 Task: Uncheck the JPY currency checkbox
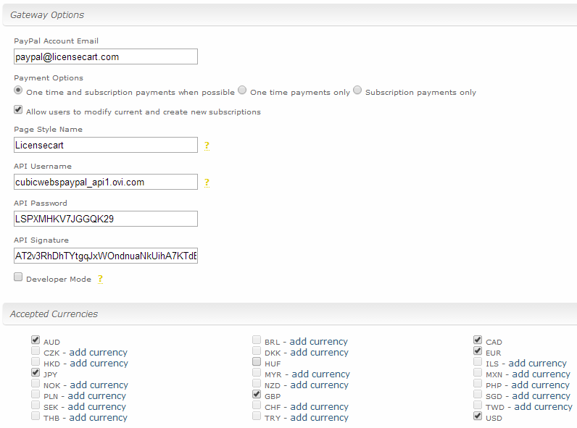tap(36, 372)
